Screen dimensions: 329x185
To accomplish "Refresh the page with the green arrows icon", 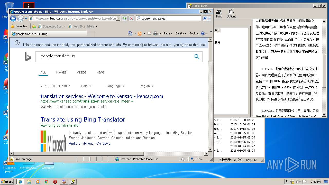I will point(125,18).
